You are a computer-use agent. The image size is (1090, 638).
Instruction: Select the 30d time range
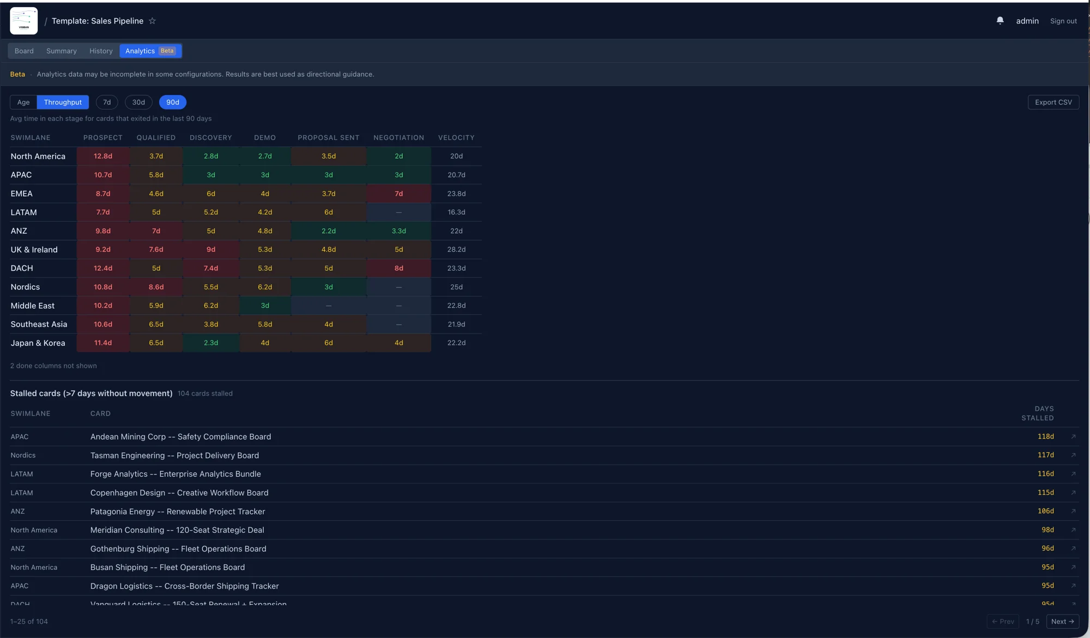[138, 102]
